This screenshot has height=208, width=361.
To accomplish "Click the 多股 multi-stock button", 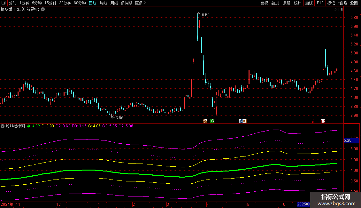I will (x=287, y=3).
